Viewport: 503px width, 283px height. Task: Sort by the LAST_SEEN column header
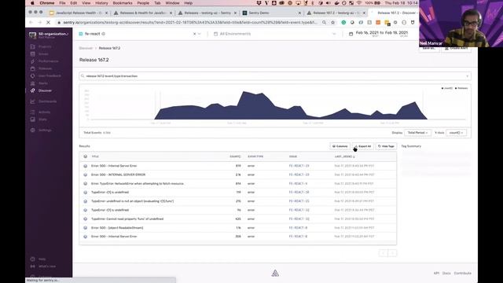(x=344, y=156)
